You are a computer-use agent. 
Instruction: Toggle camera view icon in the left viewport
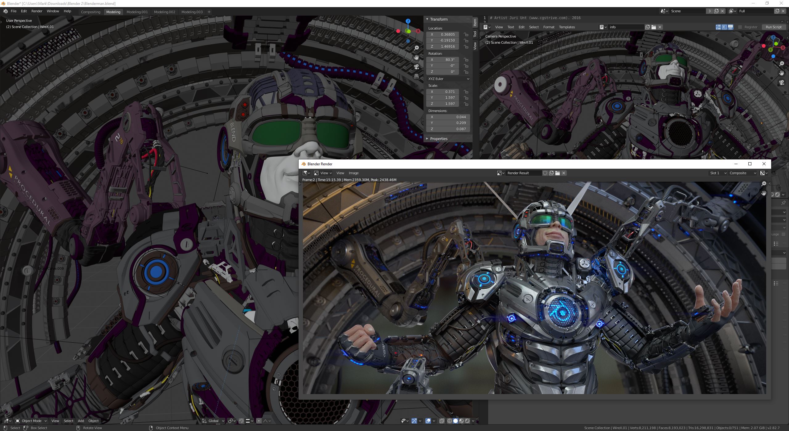[416, 67]
